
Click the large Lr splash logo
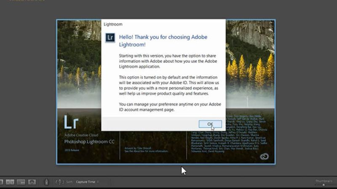(x=71, y=122)
